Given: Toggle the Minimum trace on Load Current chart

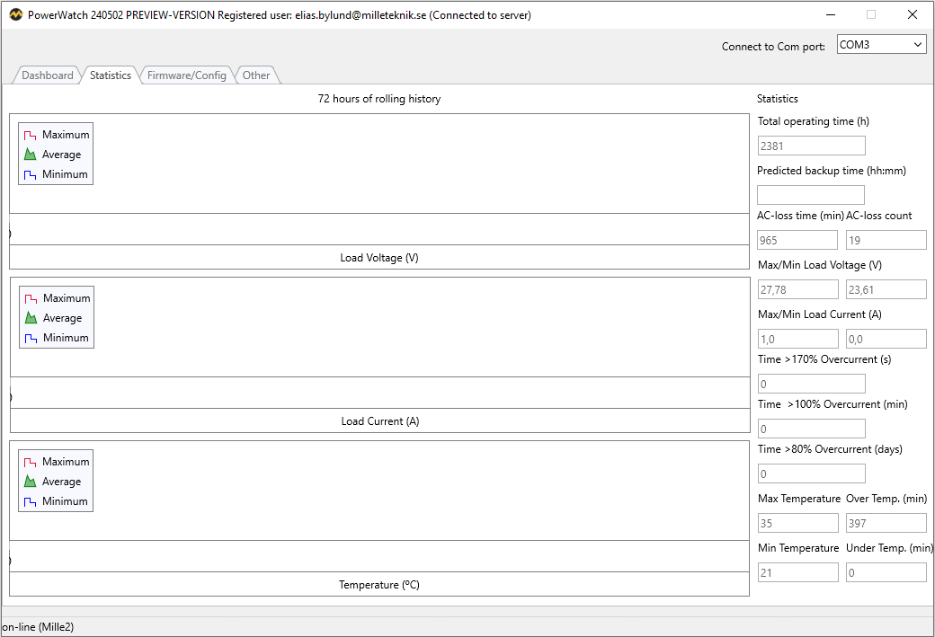Looking at the screenshot, I should tap(30, 337).
